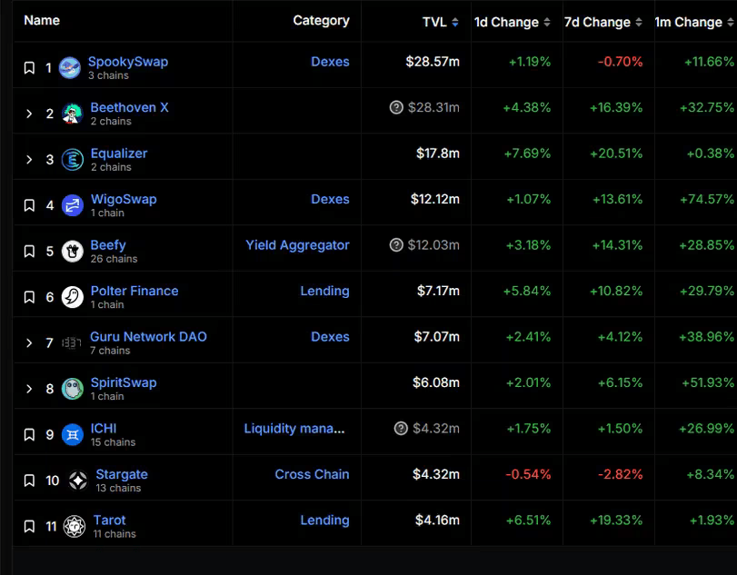Click the ICHI logo icon

point(73,434)
